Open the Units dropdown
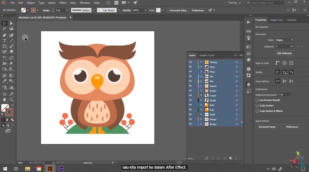This screenshot has height=172, width=309. pos(285,40)
